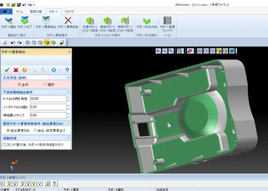
Task: Choose the 抽出要素のみ radio option
Action: (x=8, y=130)
